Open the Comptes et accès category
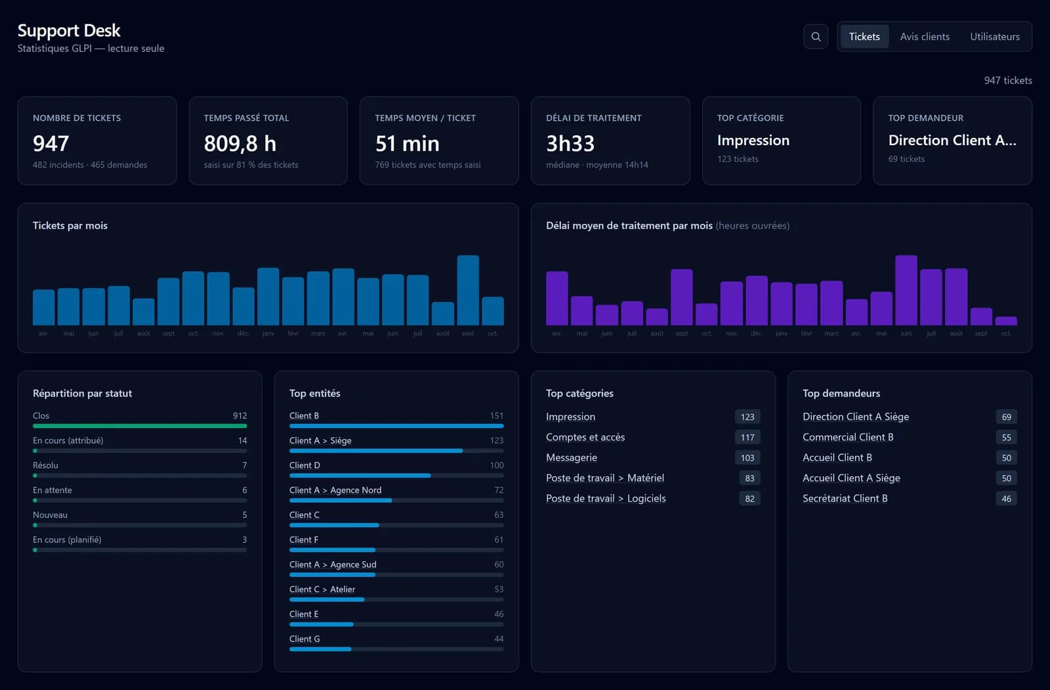The image size is (1050, 690). tap(585, 437)
